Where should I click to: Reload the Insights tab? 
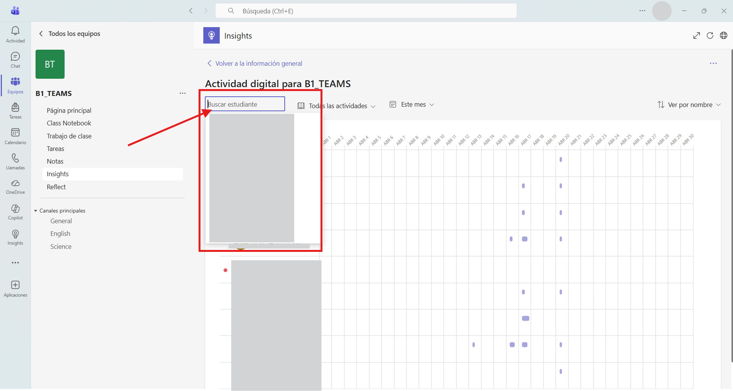(x=710, y=36)
